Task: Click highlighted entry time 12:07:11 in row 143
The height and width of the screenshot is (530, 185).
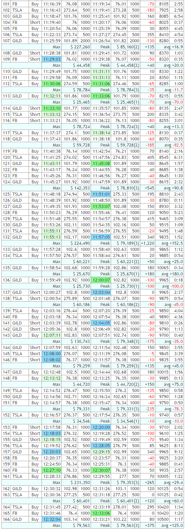Action: pos(52,335)
